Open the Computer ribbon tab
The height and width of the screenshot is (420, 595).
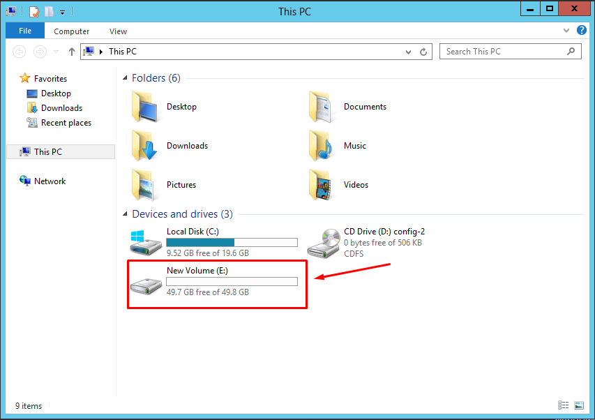(x=71, y=31)
